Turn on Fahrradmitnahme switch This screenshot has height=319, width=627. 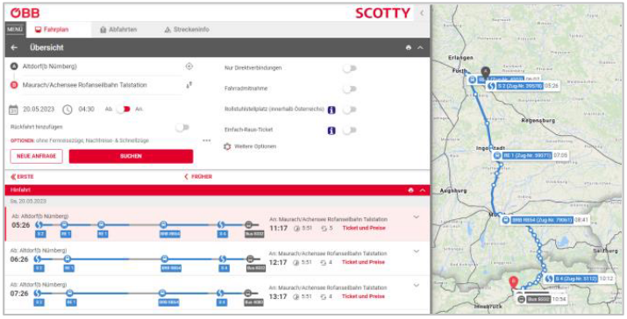[350, 89]
